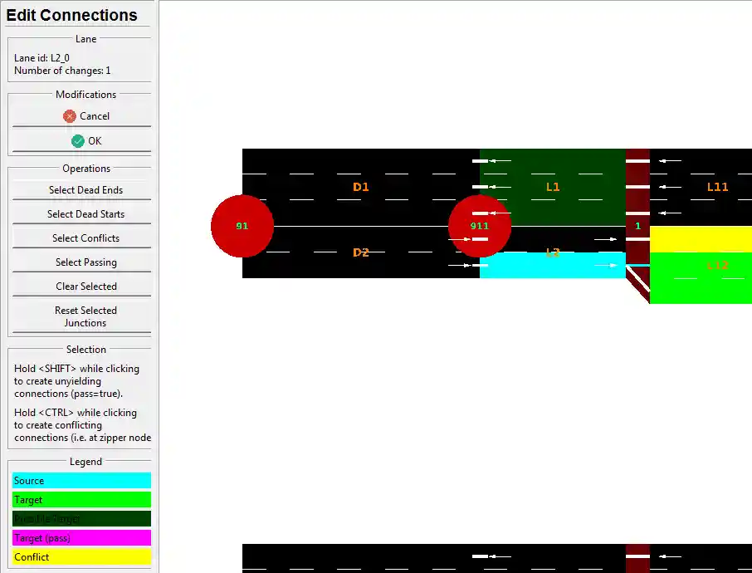The image size is (752, 573).
Task: Click the Source legend swatch
Action: click(81, 480)
